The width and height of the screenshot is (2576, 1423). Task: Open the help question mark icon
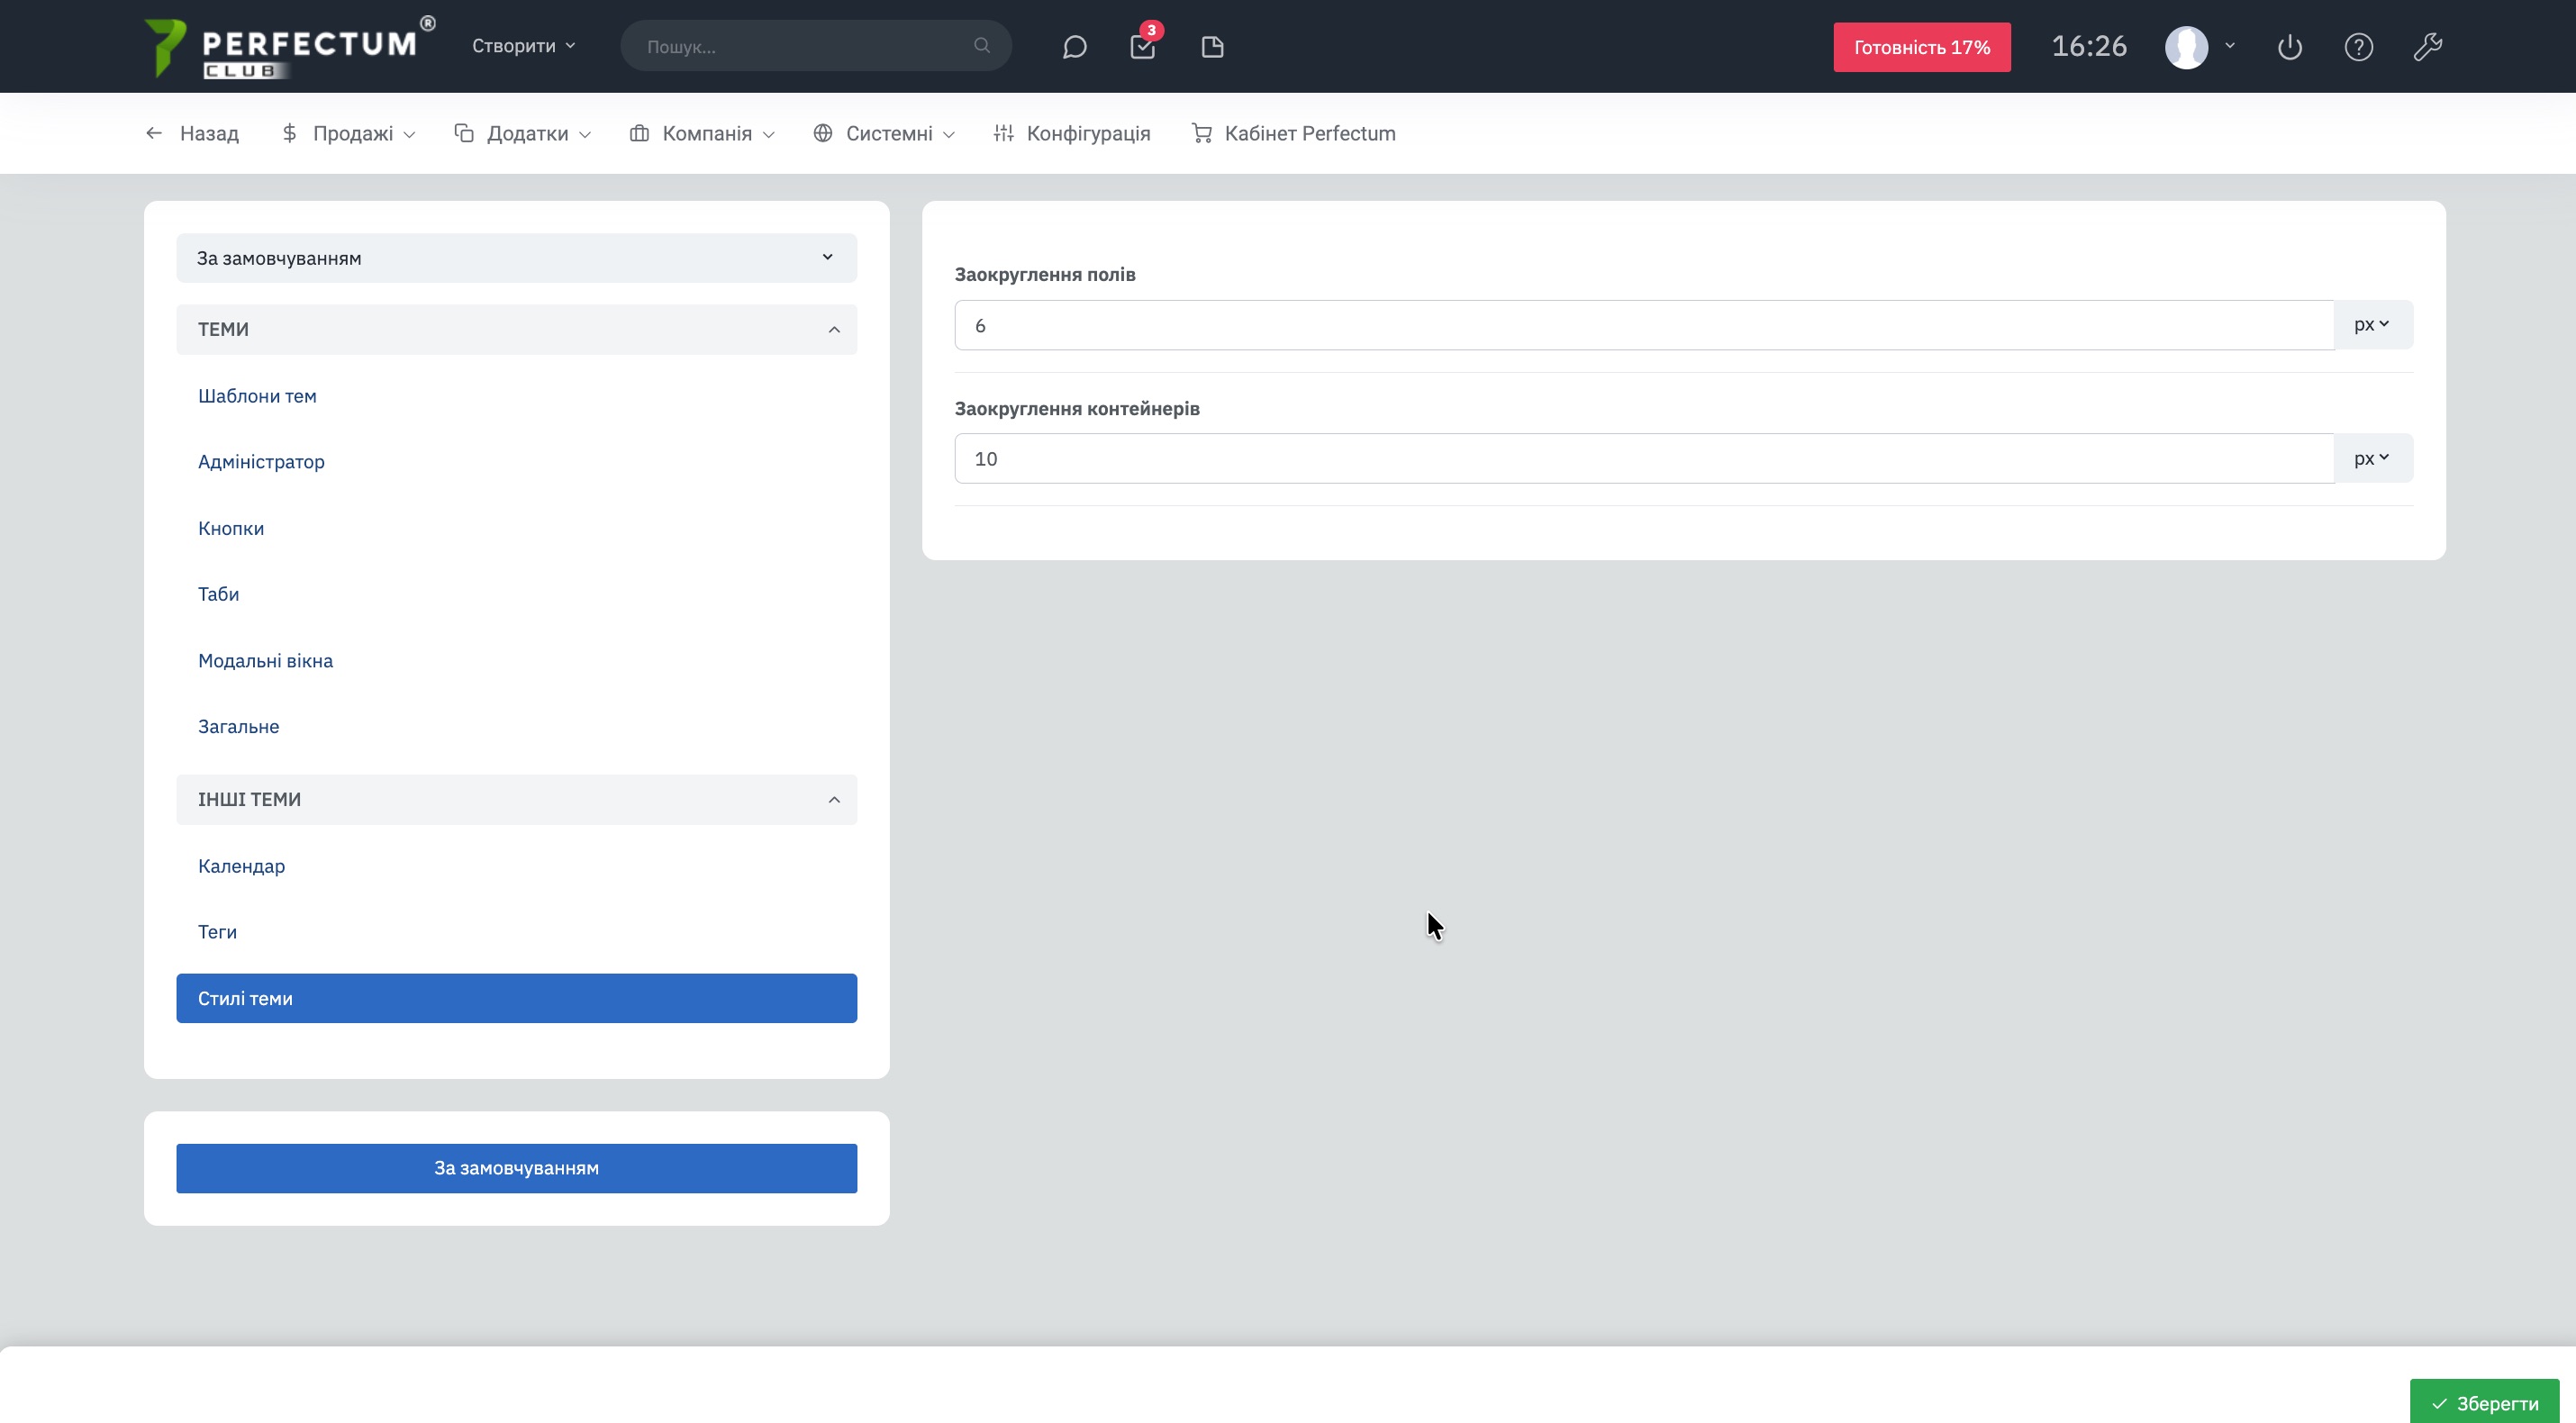(x=2359, y=47)
